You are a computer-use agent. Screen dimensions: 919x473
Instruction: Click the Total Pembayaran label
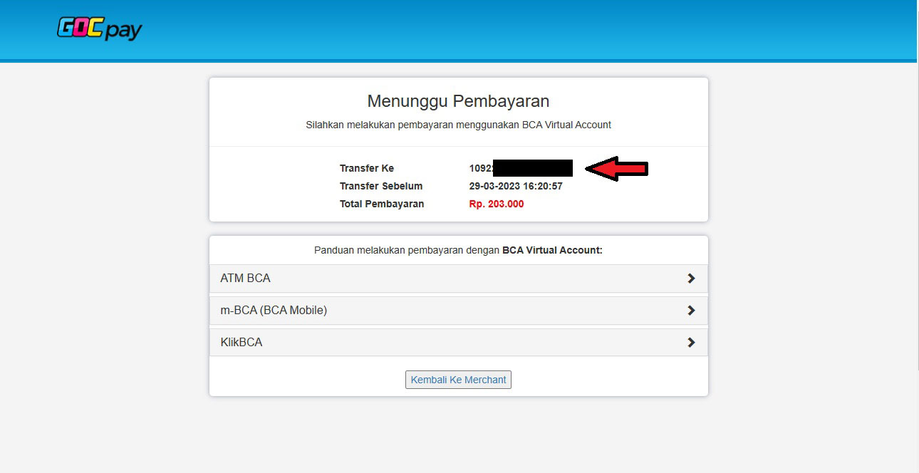pos(382,204)
